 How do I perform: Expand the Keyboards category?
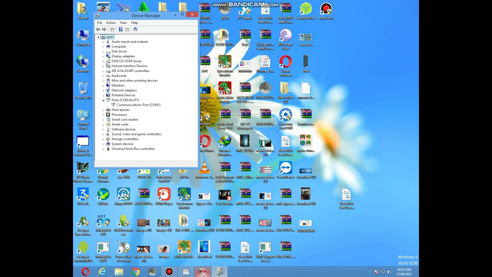pyautogui.click(x=103, y=76)
